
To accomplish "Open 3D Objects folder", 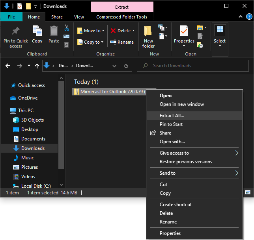I will pyautogui.click(x=28, y=120).
